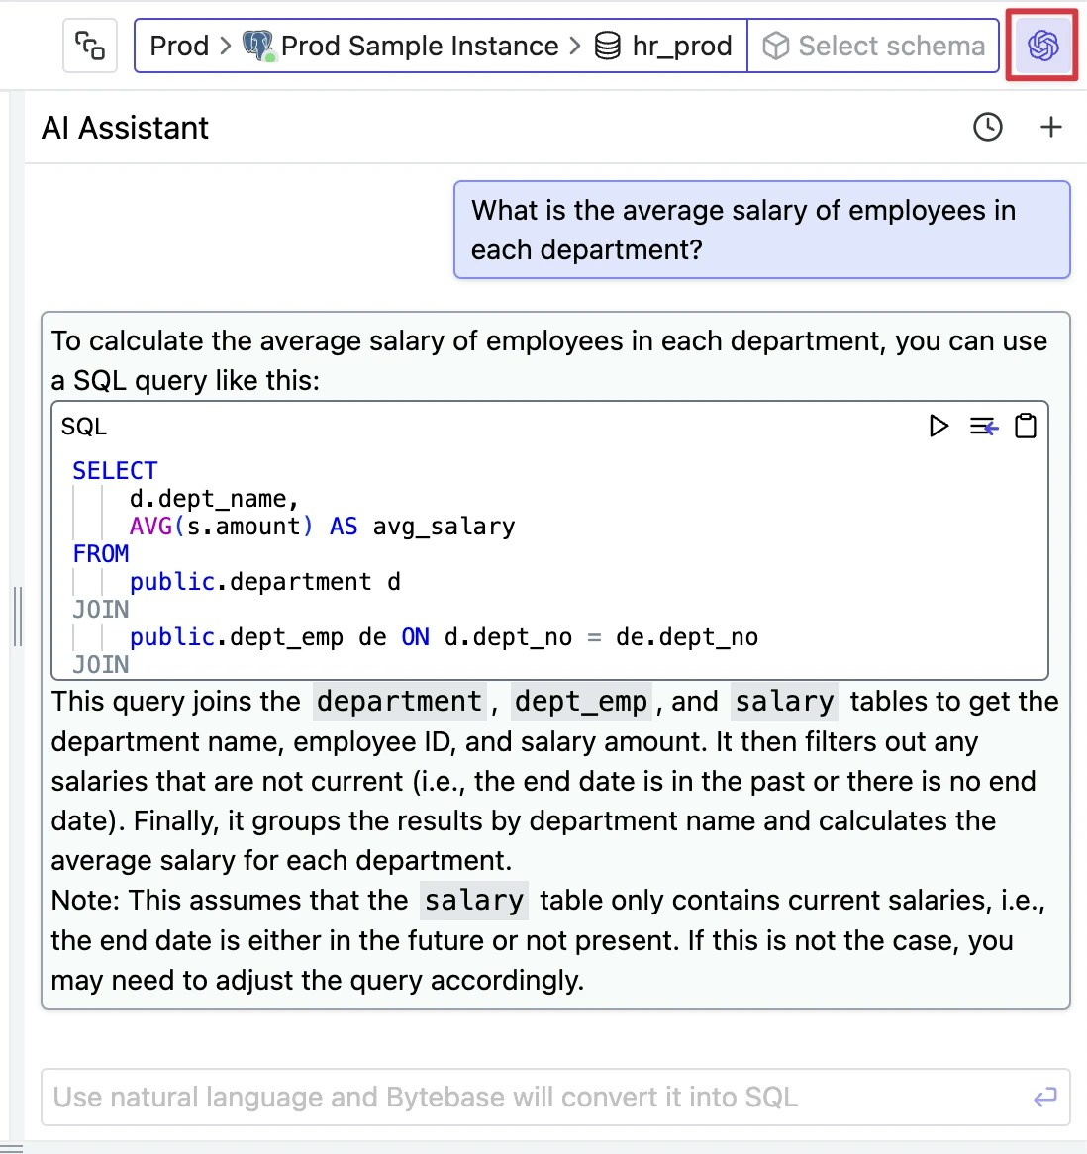Expand the Prod environment breadcrumb
This screenshot has width=1087, height=1154.
click(179, 45)
